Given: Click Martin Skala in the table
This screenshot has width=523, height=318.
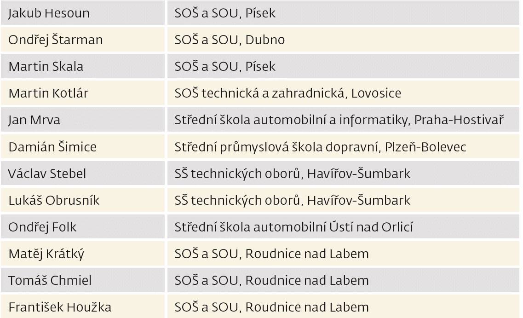Looking at the screenshot, I should [46, 66].
